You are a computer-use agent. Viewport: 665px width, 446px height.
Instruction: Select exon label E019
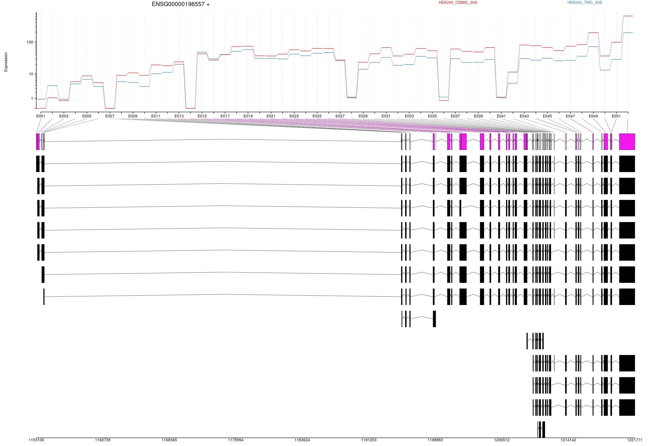pos(248,116)
